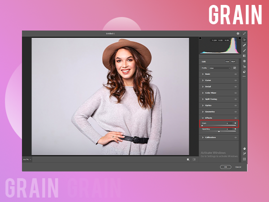Click the B&W button

click(233, 61)
